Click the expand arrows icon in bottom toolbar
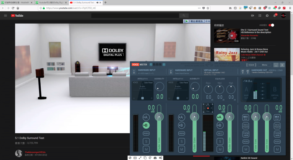 (140, 158)
